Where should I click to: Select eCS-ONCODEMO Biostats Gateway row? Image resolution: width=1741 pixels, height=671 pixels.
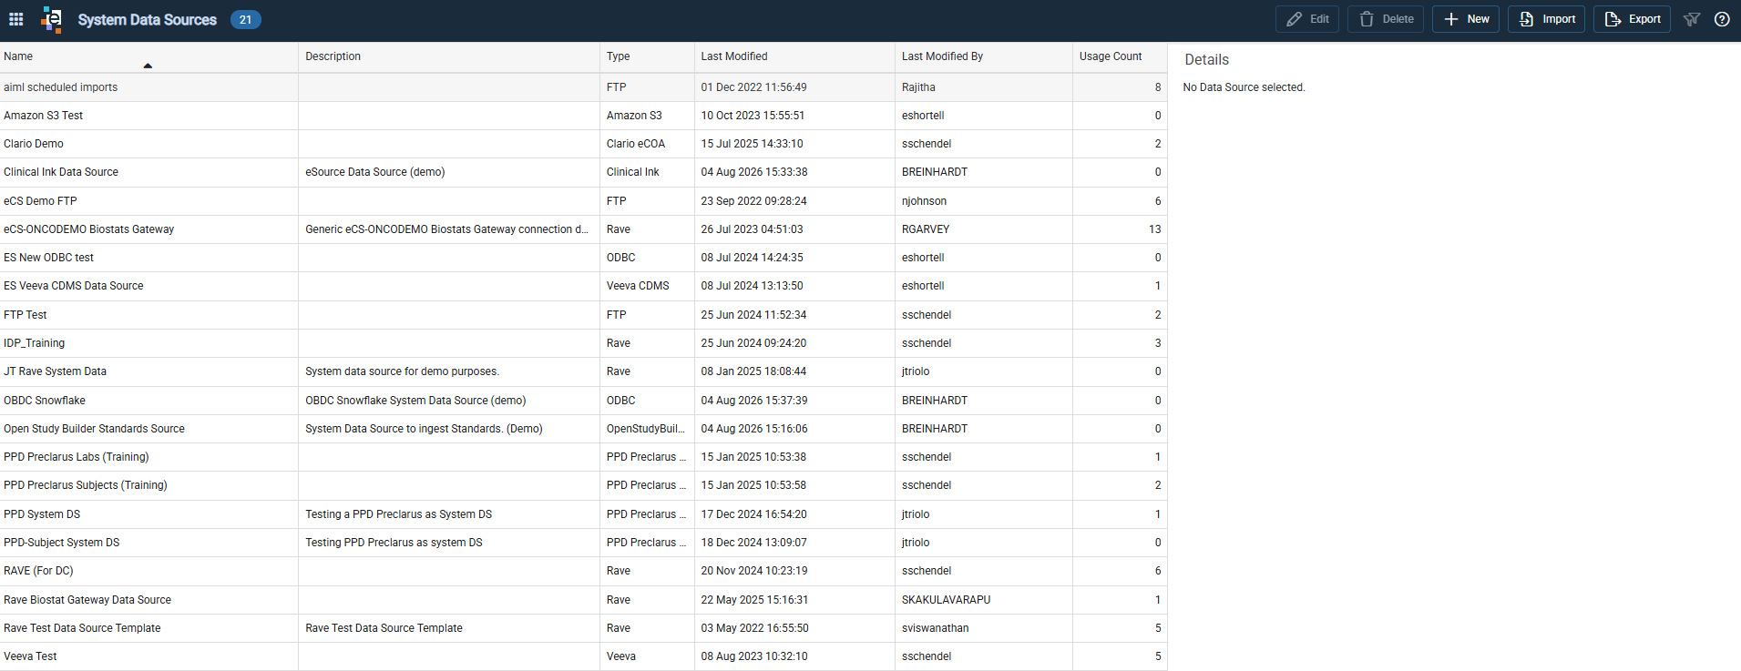coord(583,229)
